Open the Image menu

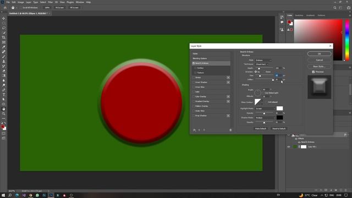(x=21, y=2)
